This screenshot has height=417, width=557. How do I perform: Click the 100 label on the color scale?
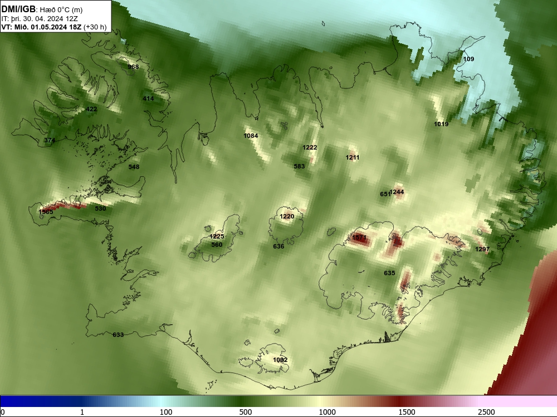[x=166, y=412]
